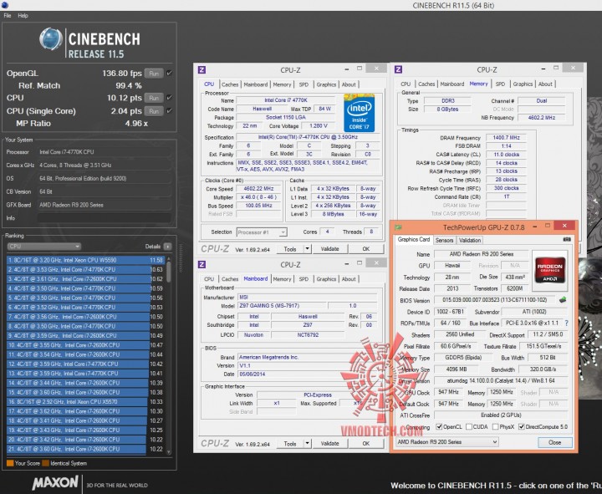
Task: Run the CPU benchmark
Action: coord(154,98)
